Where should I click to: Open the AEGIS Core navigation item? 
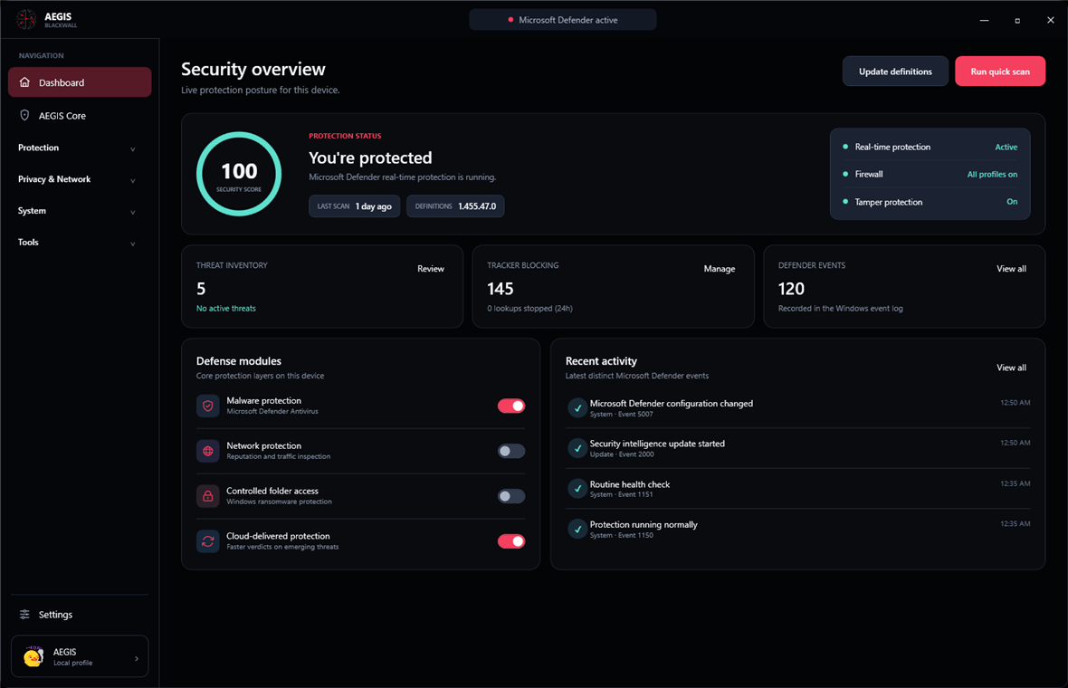point(80,116)
